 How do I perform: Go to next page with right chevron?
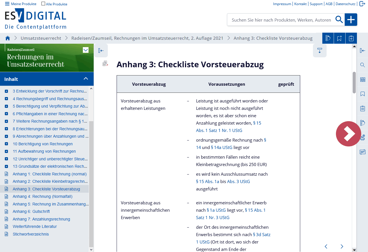point(342,246)
